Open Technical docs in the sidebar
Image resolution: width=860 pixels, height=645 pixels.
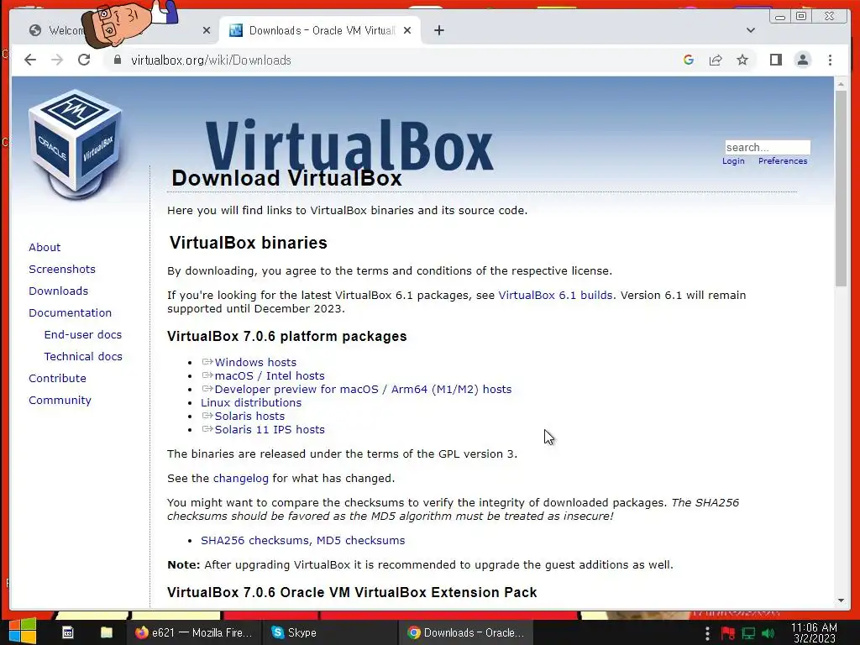83,356
